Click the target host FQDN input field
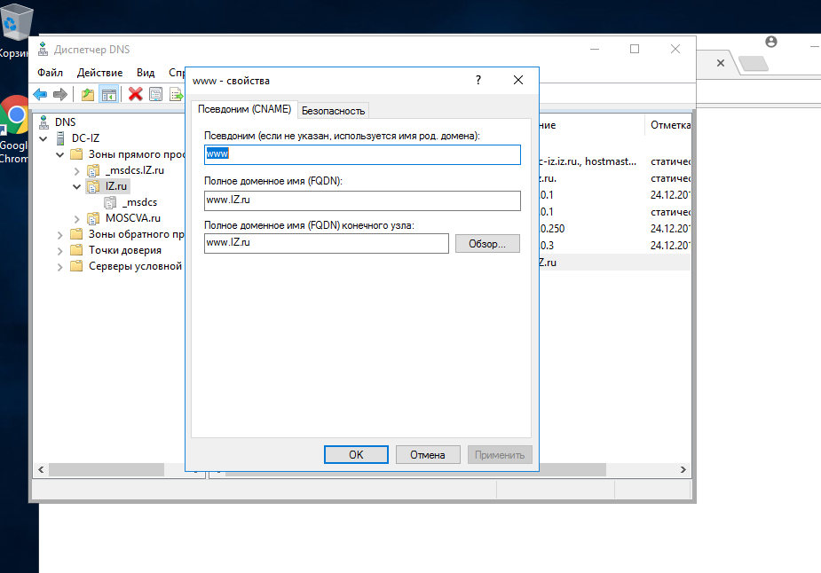 pyautogui.click(x=327, y=243)
